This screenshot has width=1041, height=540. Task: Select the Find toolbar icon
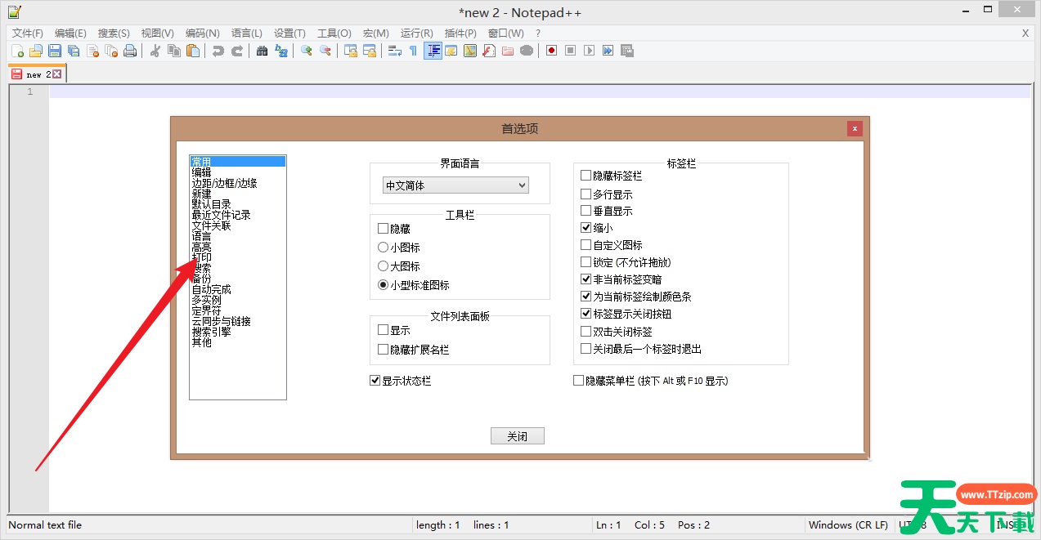coord(262,50)
